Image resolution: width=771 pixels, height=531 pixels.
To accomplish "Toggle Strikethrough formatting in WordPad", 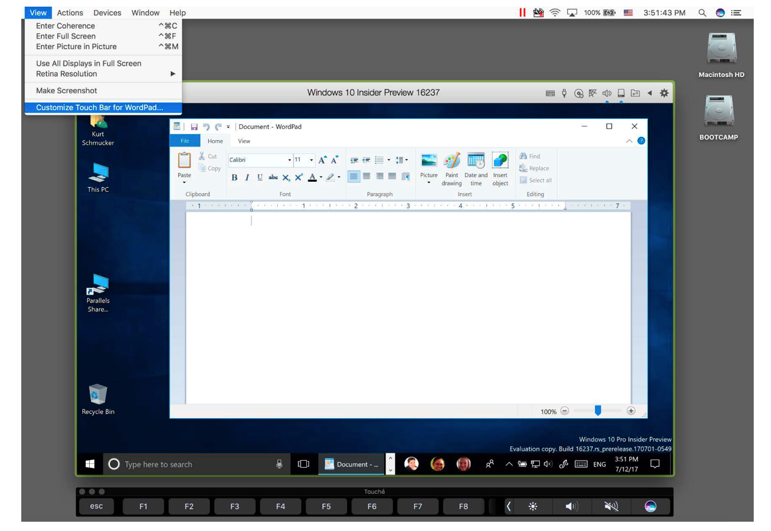I will point(273,177).
